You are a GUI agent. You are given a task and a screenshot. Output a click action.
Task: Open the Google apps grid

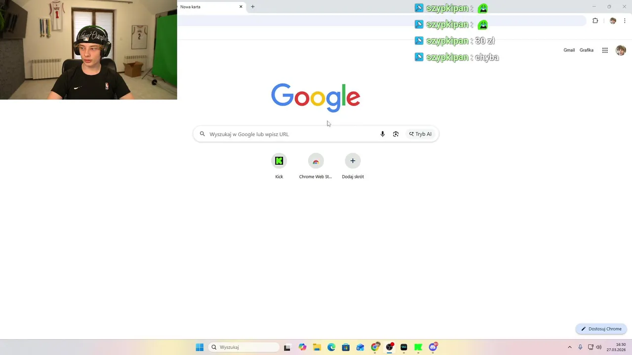(605, 50)
